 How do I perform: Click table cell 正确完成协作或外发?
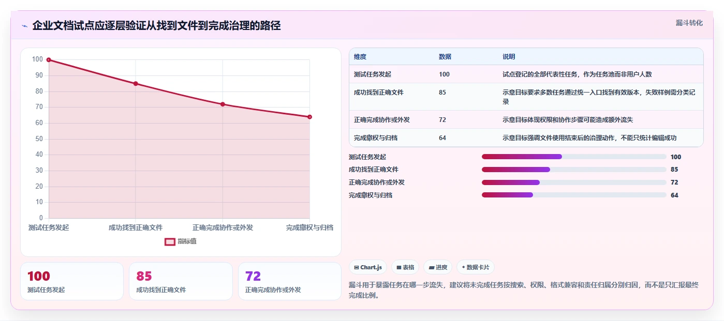click(x=382, y=120)
